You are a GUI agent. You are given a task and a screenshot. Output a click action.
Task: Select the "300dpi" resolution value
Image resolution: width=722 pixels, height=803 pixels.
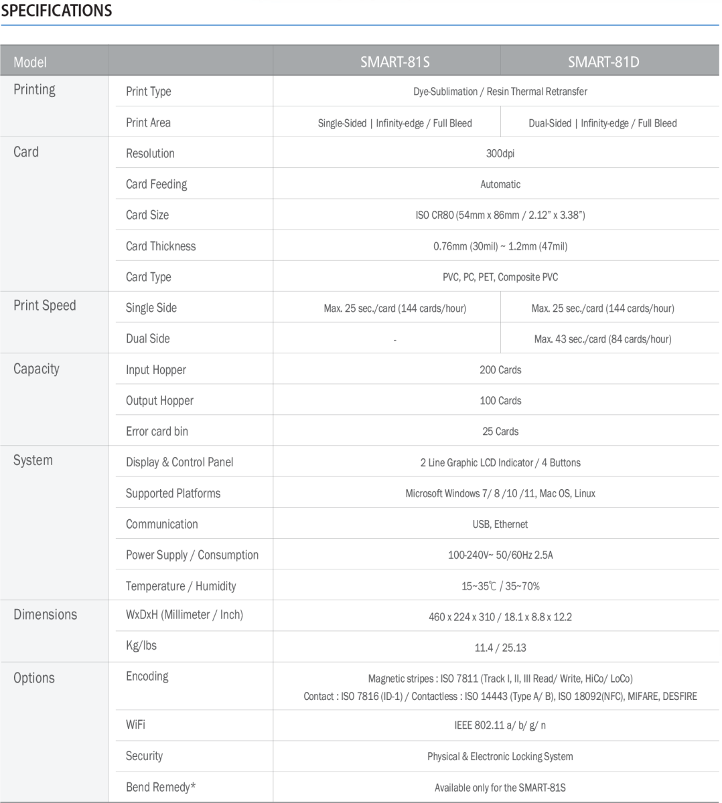(x=500, y=154)
